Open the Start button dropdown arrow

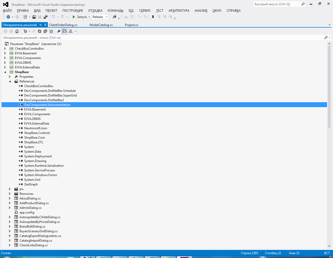(89, 17)
